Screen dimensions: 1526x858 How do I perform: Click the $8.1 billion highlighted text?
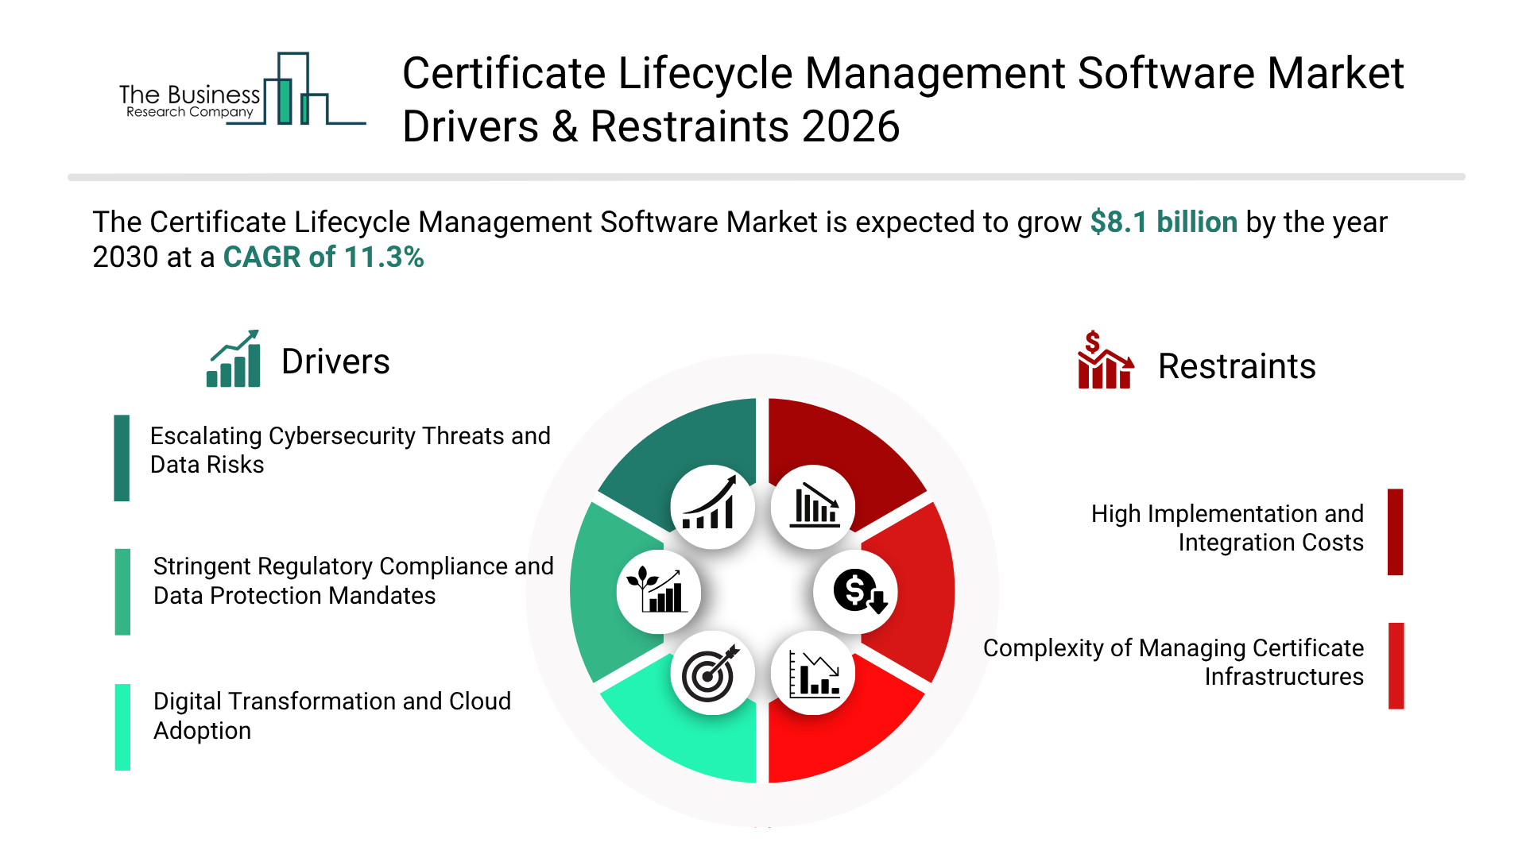[1164, 222]
